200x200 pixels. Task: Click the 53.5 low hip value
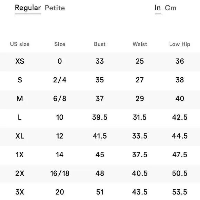(180, 192)
